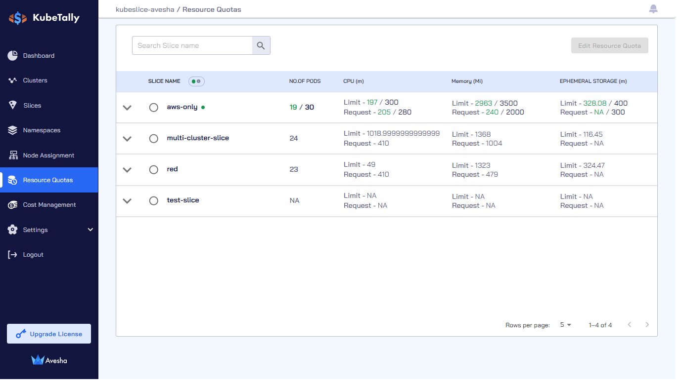Click the Dashboard pie chart icon

(x=13, y=56)
